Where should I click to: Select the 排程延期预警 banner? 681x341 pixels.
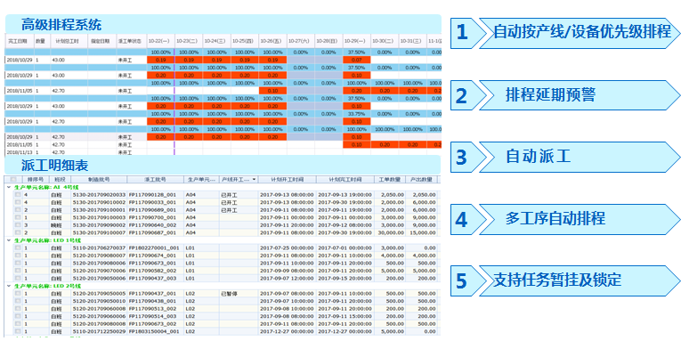[x=580, y=95]
